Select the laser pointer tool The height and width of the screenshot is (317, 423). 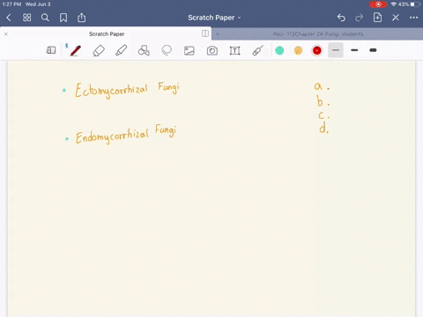tap(257, 50)
